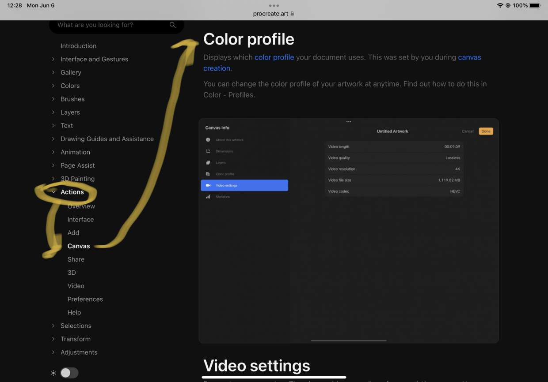
Task: Open the Preferences page under Actions
Action: click(85, 299)
